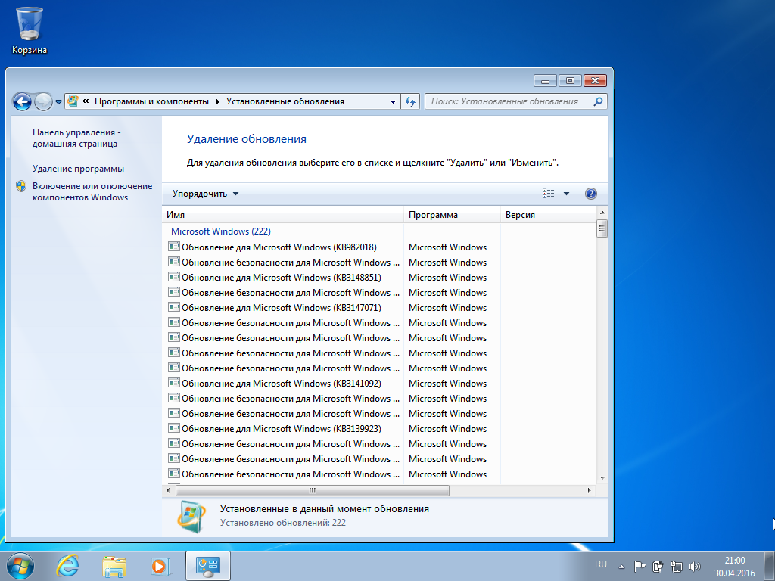Click the greyed-out Forward navigation arrow
This screenshot has height=581, width=775.
(x=43, y=102)
